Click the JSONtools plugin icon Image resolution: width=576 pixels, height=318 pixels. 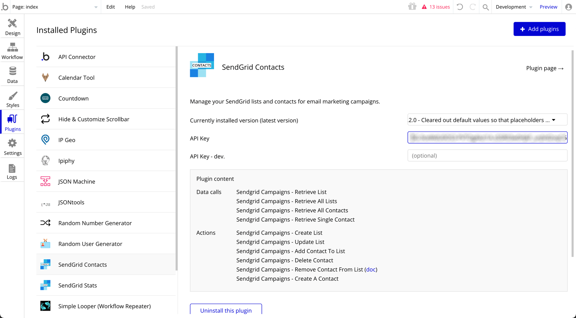tap(46, 204)
